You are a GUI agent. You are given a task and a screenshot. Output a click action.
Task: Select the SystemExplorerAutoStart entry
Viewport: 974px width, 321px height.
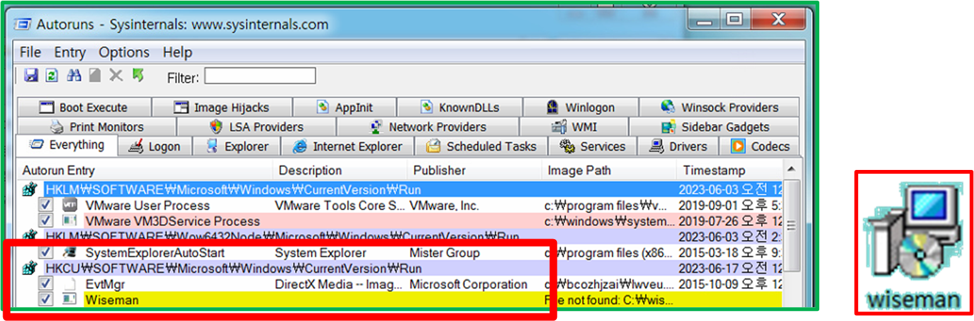click(x=155, y=252)
